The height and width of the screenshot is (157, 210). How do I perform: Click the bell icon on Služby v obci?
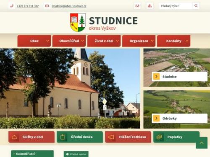point(14,137)
